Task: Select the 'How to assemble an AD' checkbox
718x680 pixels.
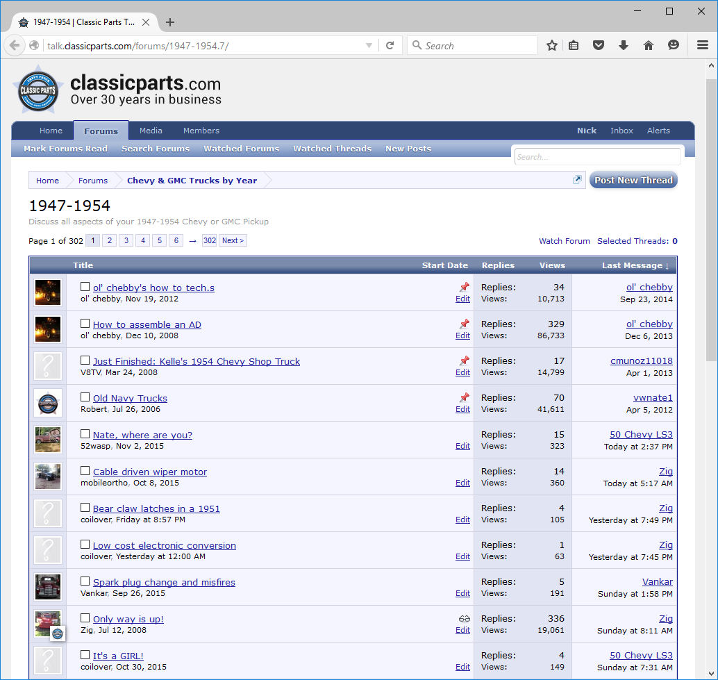Action: pos(85,324)
